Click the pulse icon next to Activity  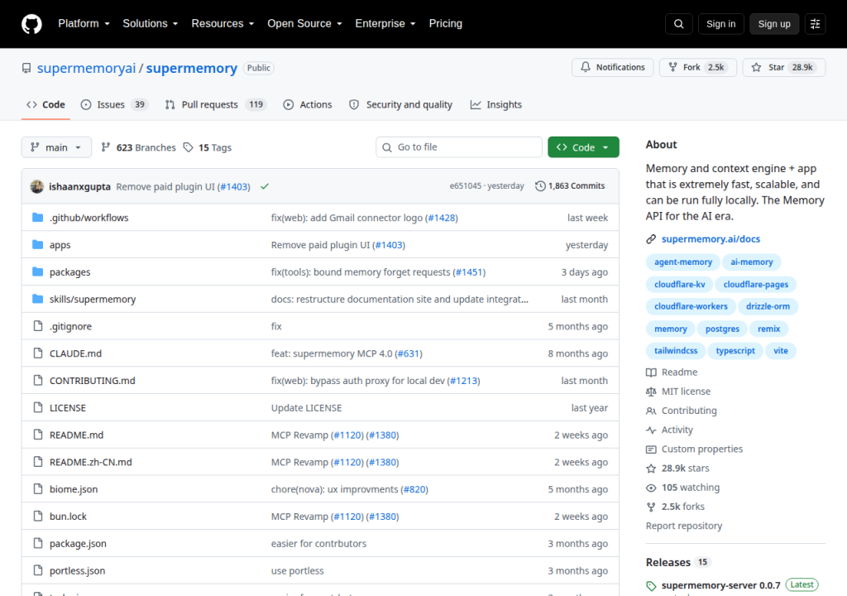(x=651, y=430)
